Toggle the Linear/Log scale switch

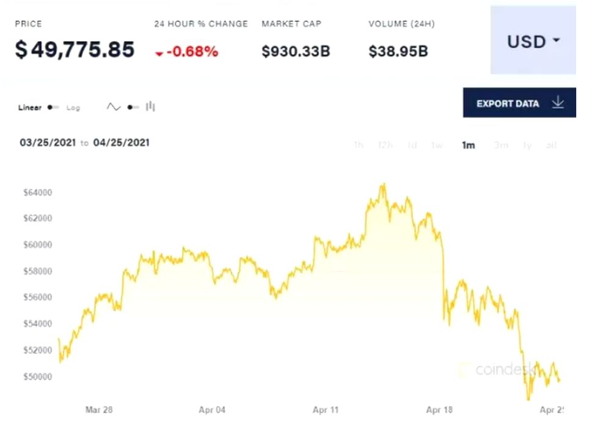[53, 108]
